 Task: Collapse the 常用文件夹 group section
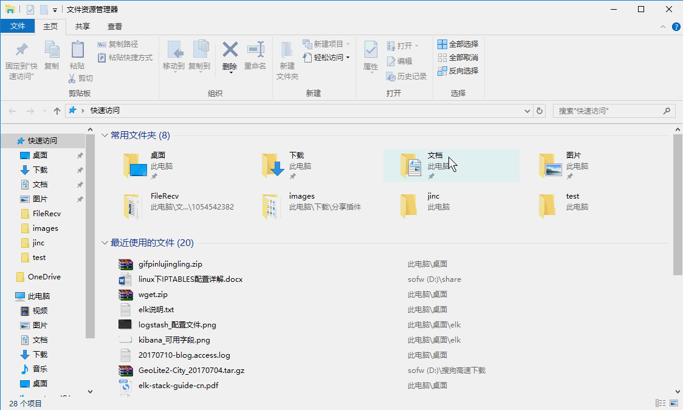pos(105,135)
